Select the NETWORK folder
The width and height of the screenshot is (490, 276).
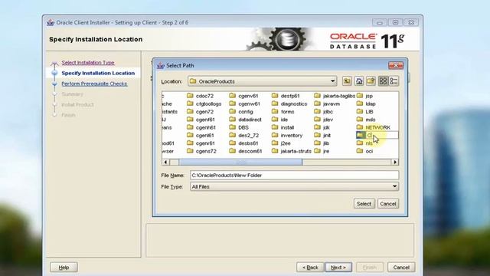click(x=374, y=127)
